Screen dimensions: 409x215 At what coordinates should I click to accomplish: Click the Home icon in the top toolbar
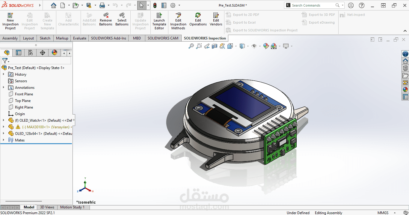pyautogui.click(x=53, y=5)
